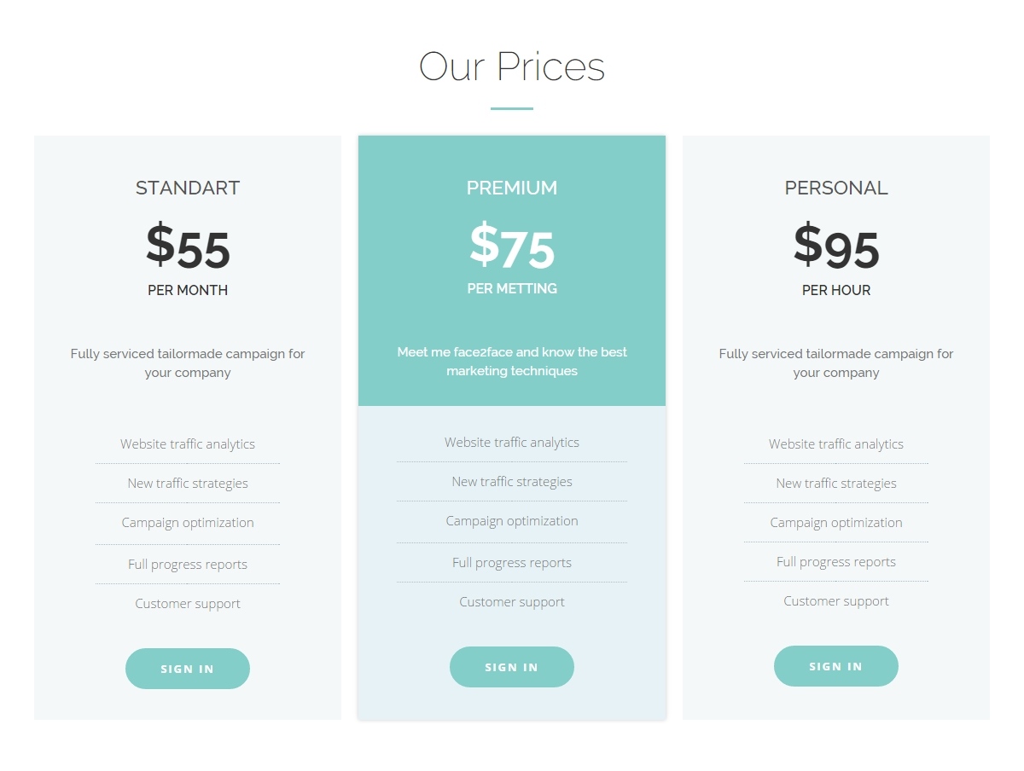Screen dimensions: 1024x771
Task: Click Website traffic analytics in Standart plan
Action: coord(188,444)
